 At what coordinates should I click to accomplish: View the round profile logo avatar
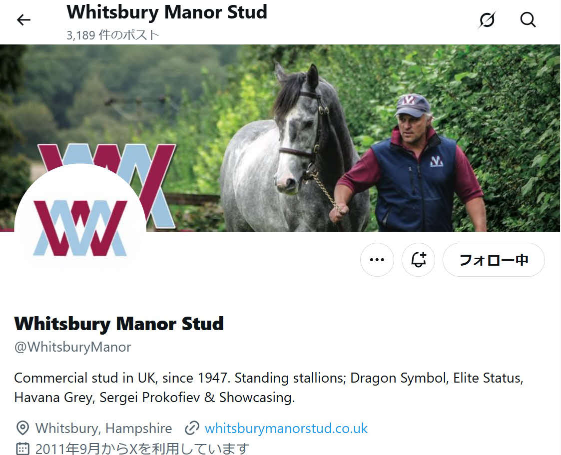[80, 229]
